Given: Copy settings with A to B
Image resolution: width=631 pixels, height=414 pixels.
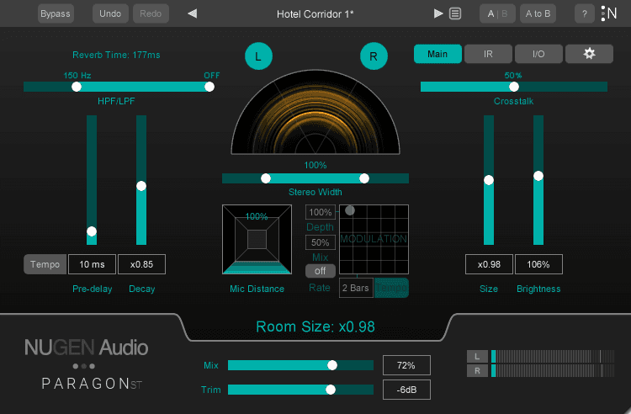Looking at the screenshot, I should click(538, 13).
